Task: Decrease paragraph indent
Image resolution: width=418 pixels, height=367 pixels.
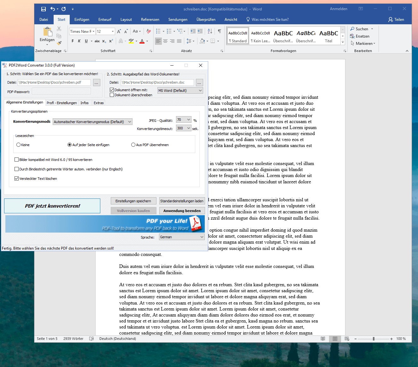Action: point(193,31)
